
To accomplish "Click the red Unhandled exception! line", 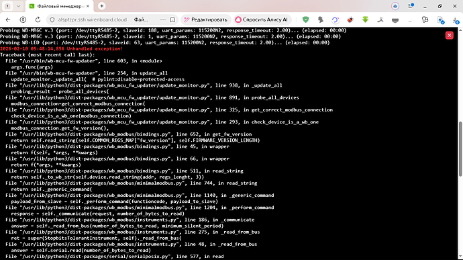I will (x=62, y=49).
